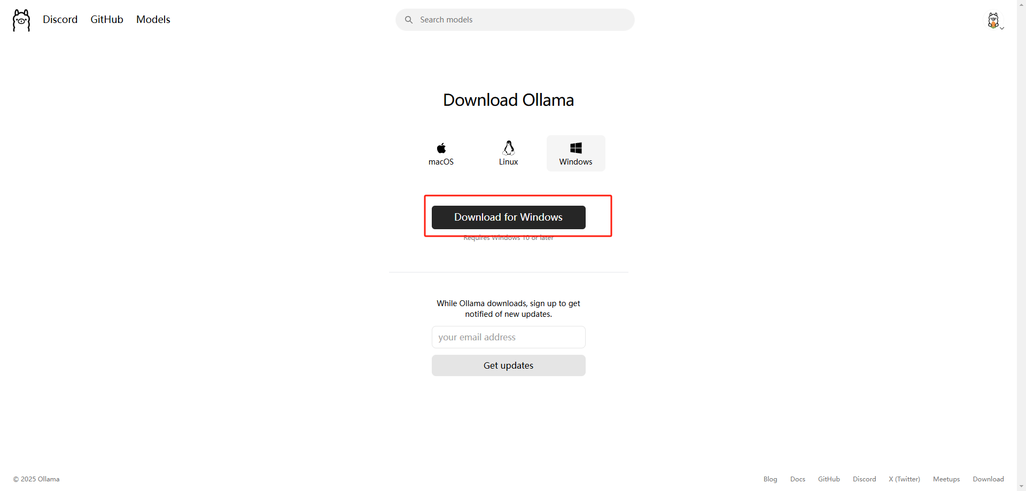Open the Docs footer link

[798, 479]
